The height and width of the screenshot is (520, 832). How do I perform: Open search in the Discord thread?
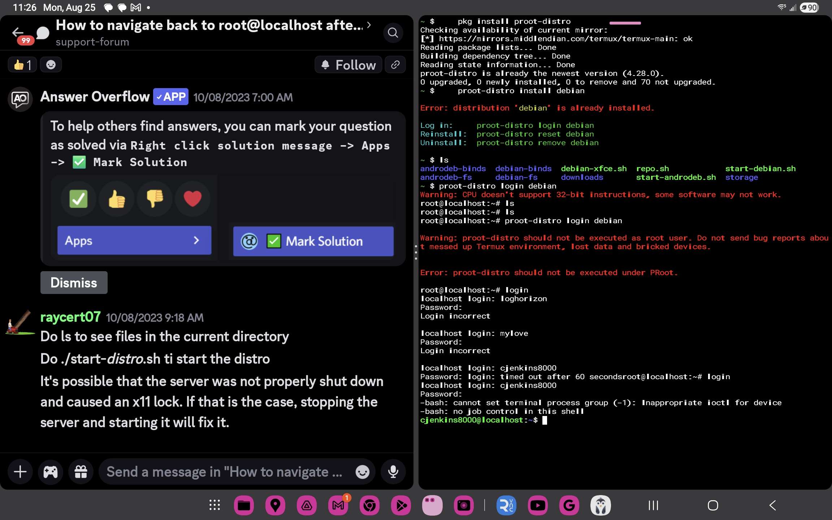[393, 33]
